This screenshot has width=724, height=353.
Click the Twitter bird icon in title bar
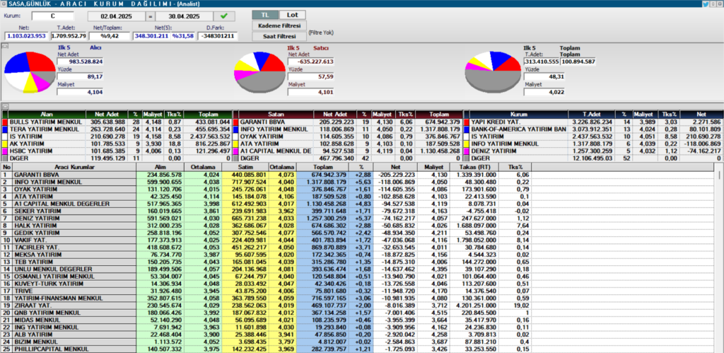(x=706, y=4)
